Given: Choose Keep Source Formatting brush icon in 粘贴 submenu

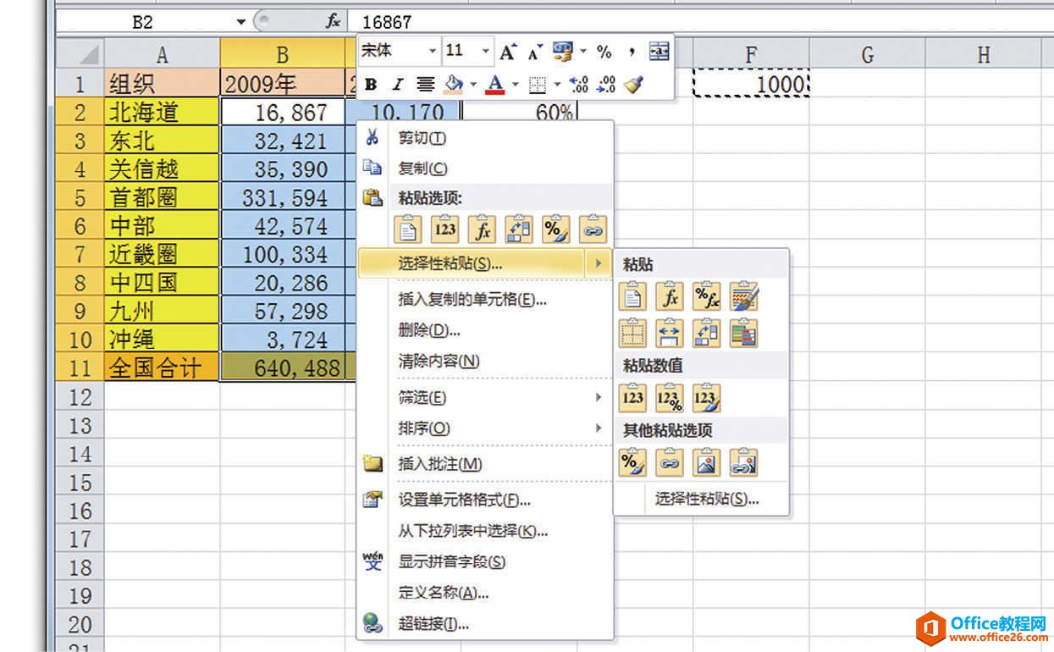Looking at the screenshot, I should 743,296.
